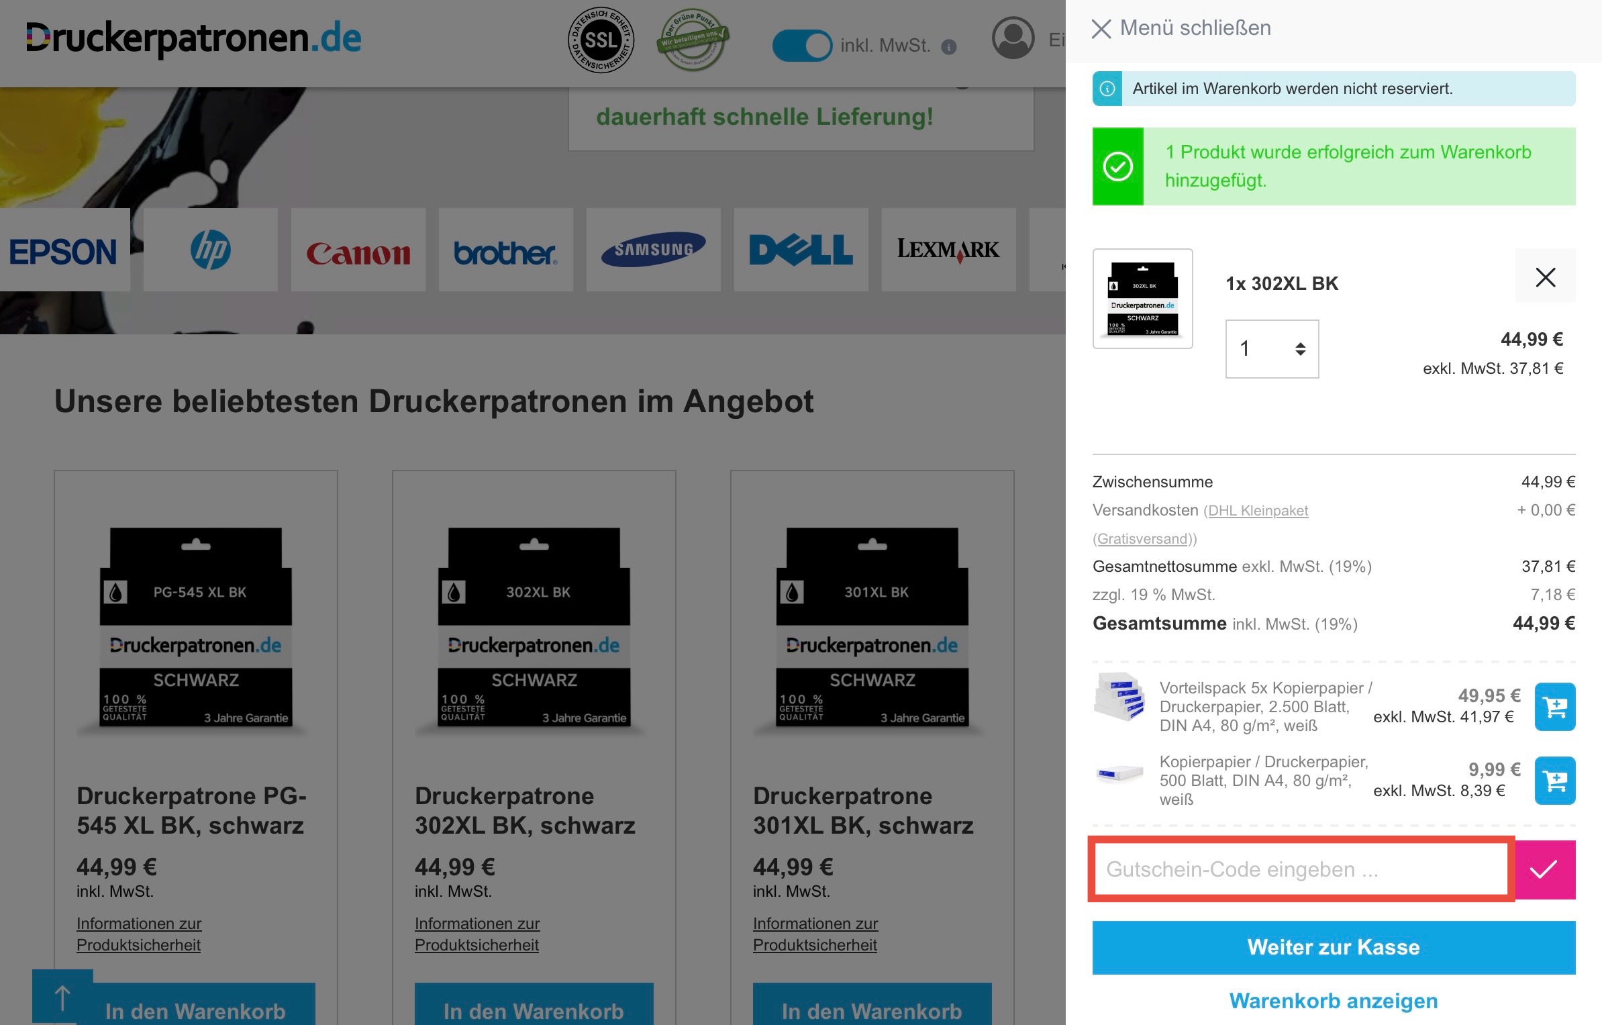Viewport: 1602px width, 1025px height.
Task: Open Vorteilspack 5x Kopierpapier product thumbnail
Action: point(1119,697)
